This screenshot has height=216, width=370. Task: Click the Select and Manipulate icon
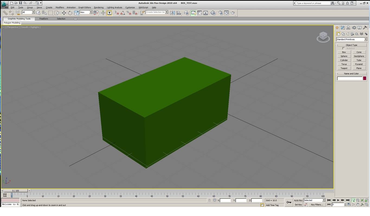coord(103,13)
